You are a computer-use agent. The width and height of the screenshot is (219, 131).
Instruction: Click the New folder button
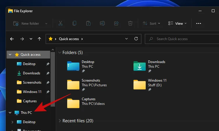(x=26, y=24)
